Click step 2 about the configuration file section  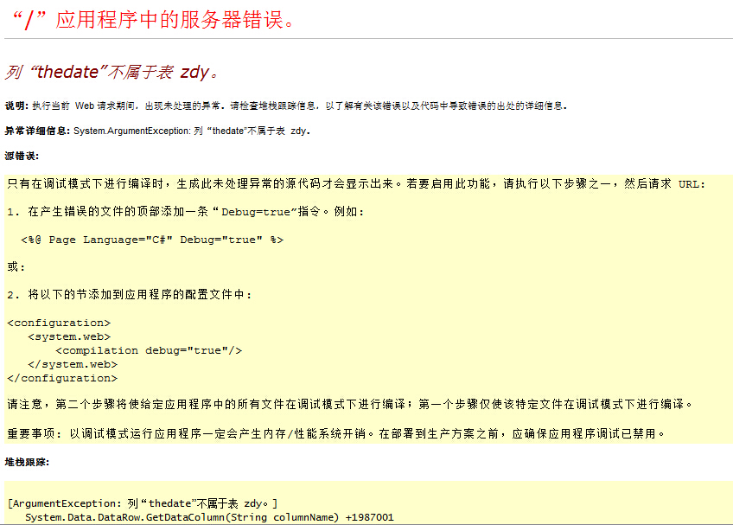pos(130,295)
